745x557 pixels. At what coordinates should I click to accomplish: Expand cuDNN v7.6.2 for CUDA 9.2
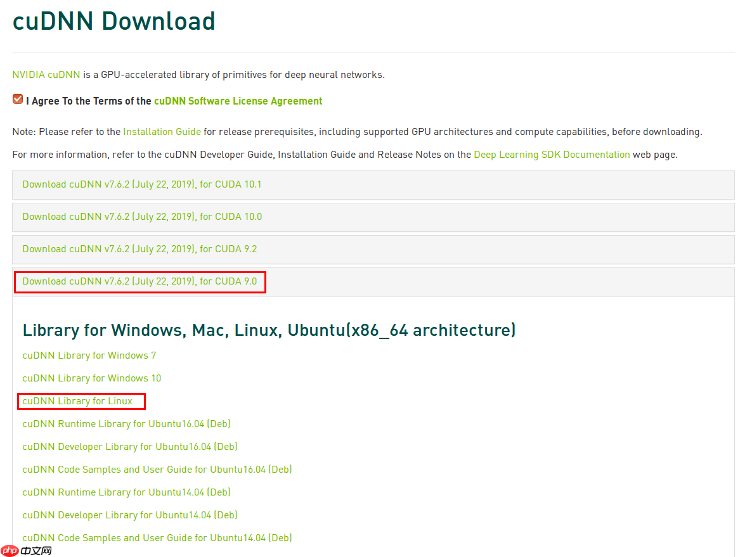[x=139, y=249]
